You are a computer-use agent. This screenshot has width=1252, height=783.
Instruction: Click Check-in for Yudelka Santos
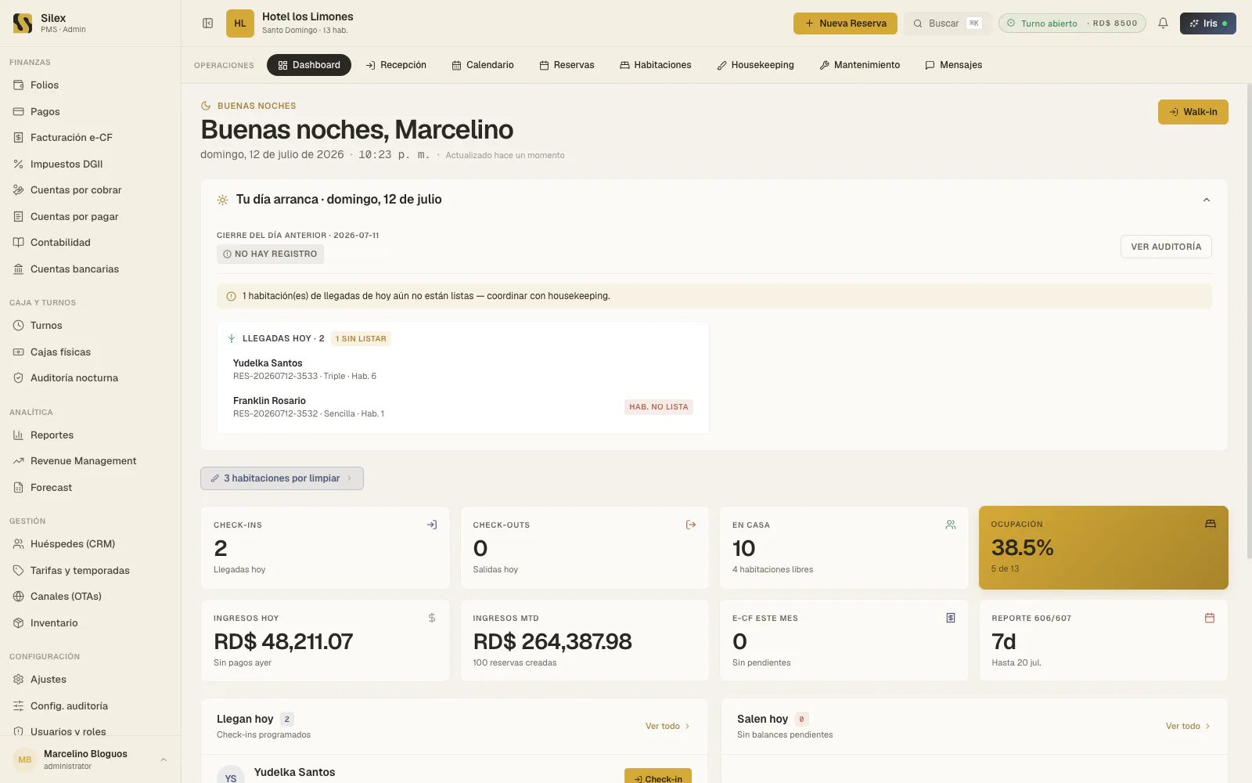pos(658,776)
